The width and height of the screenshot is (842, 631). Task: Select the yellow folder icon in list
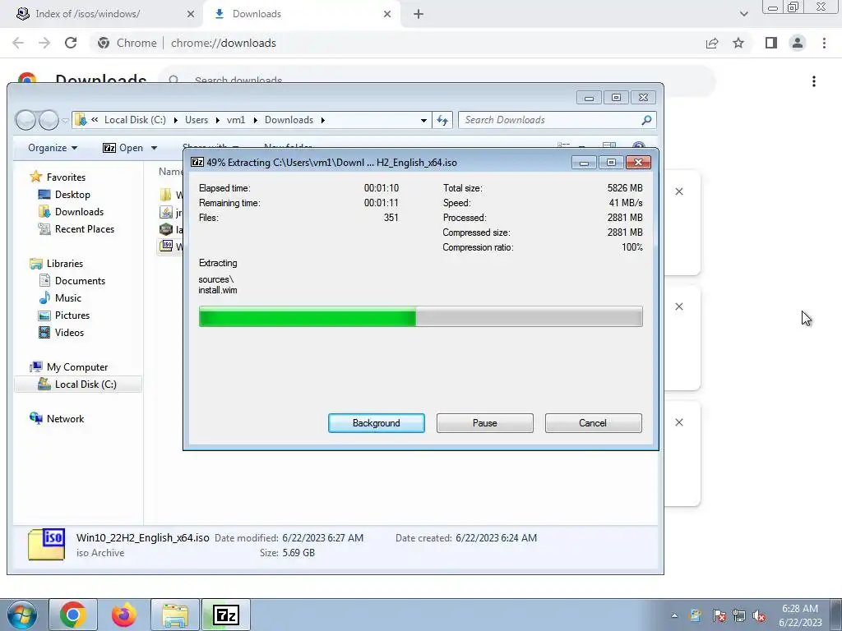166,194
